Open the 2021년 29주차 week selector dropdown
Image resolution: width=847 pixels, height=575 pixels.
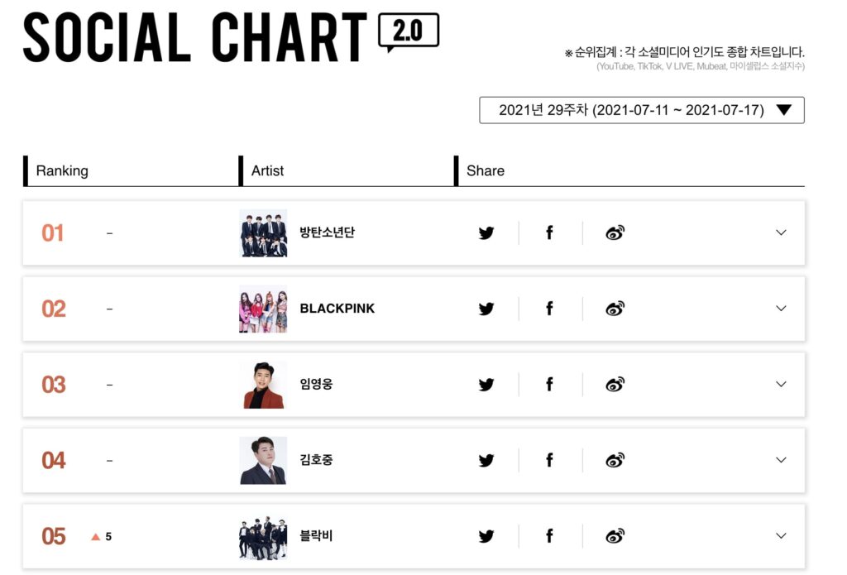click(642, 110)
